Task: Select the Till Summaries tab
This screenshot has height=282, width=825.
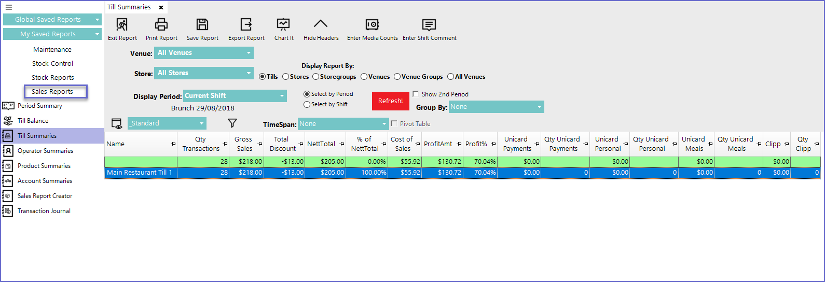Action: click(129, 7)
